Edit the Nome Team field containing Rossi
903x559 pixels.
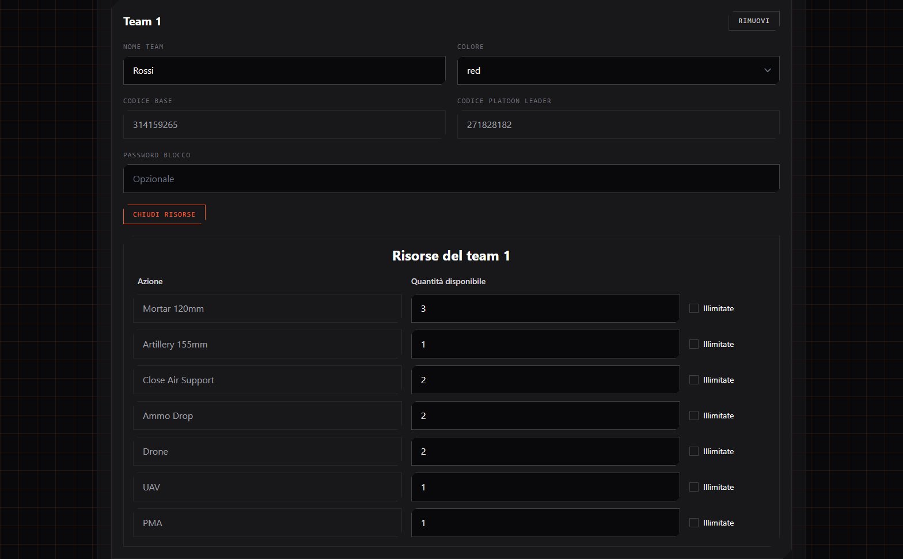coord(284,70)
